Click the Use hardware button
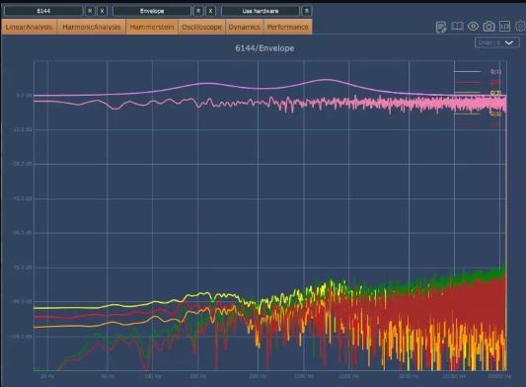The height and width of the screenshot is (387, 526). click(261, 11)
